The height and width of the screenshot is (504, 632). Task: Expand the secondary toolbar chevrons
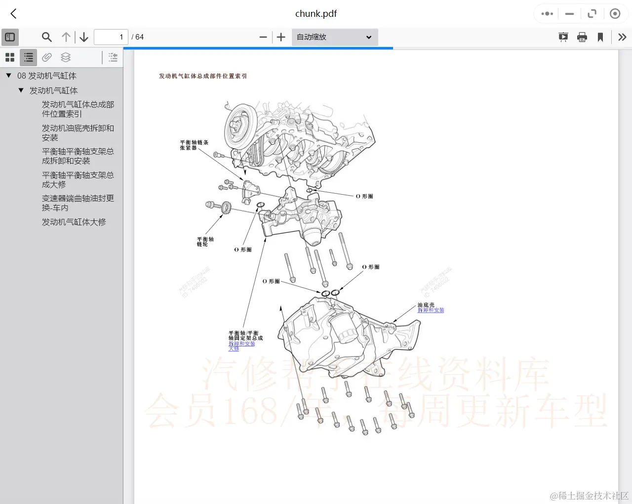[x=622, y=37]
